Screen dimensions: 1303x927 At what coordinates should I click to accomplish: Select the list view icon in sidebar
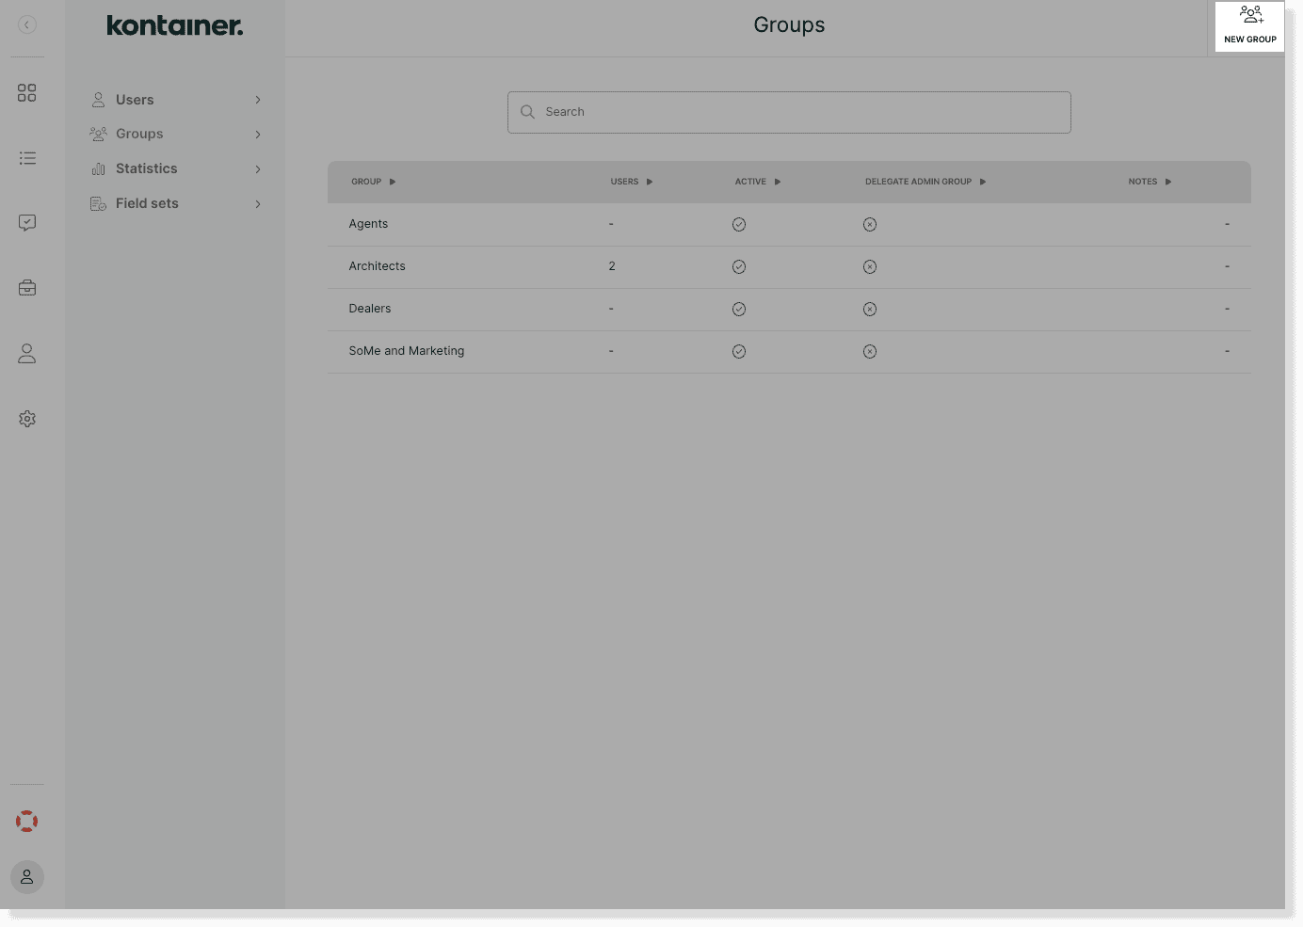[x=27, y=158]
